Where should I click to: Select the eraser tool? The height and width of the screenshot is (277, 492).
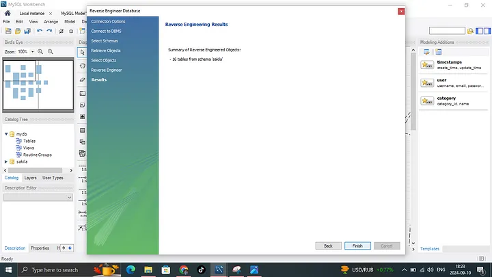coord(83,80)
